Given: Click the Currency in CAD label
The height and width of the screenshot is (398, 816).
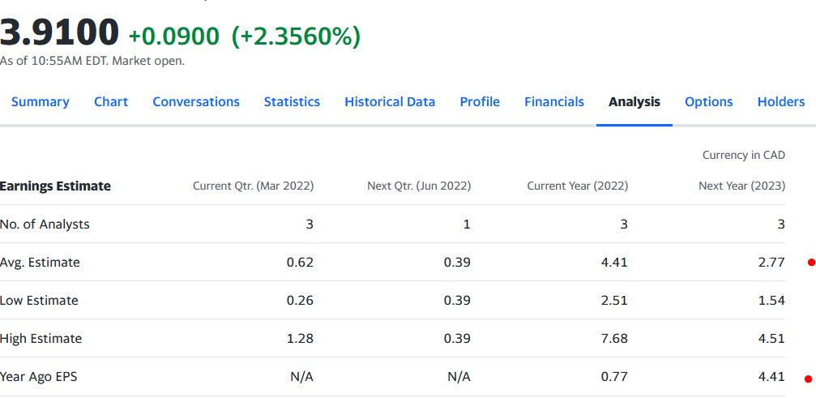Looking at the screenshot, I should [x=743, y=155].
